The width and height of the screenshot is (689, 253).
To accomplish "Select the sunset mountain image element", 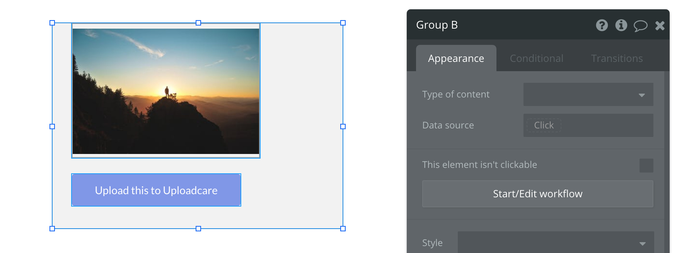I will pos(166,91).
